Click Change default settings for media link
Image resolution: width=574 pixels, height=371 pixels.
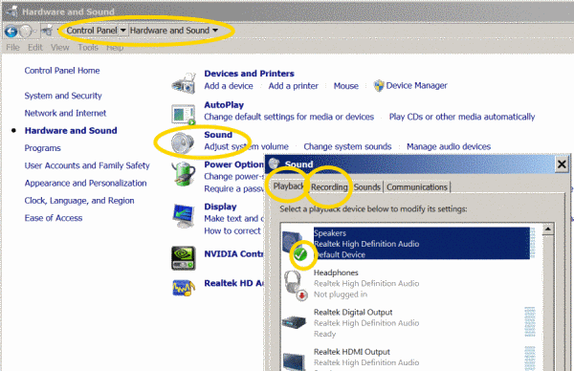pos(289,117)
